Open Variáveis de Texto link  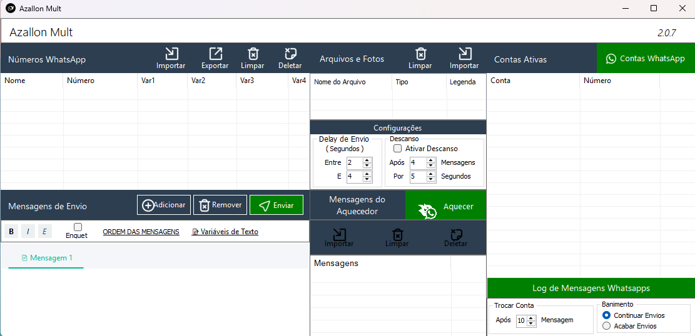tap(225, 232)
